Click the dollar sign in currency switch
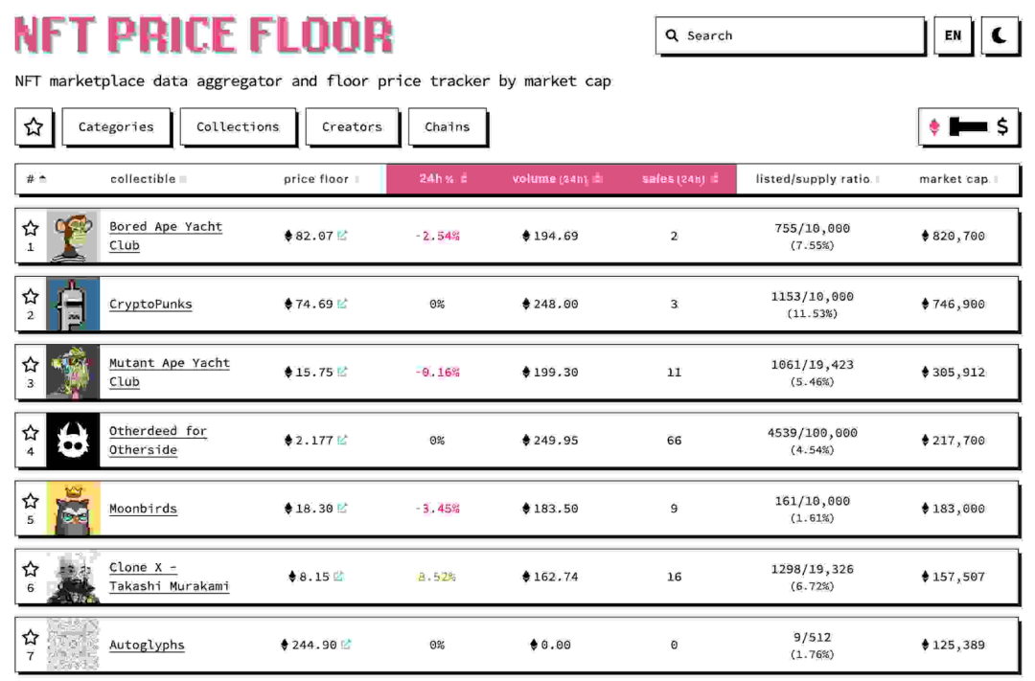 (1002, 126)
